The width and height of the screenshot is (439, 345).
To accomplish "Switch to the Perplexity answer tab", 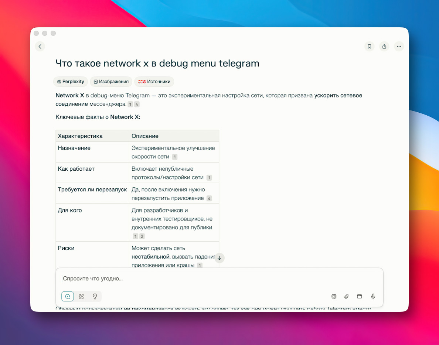I will coord(71,82).
